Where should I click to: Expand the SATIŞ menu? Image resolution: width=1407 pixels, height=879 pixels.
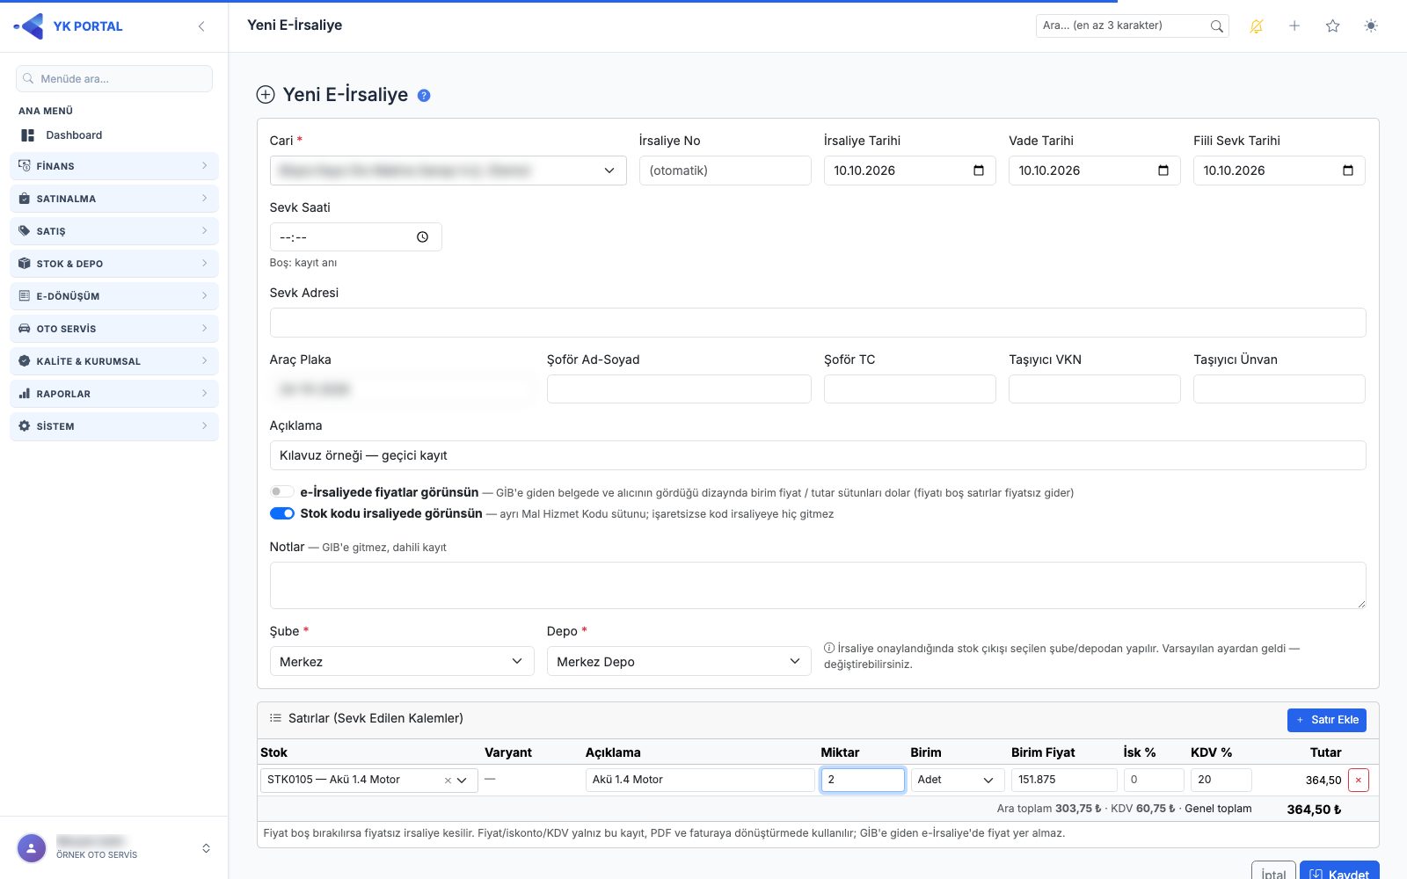point(114,231)
